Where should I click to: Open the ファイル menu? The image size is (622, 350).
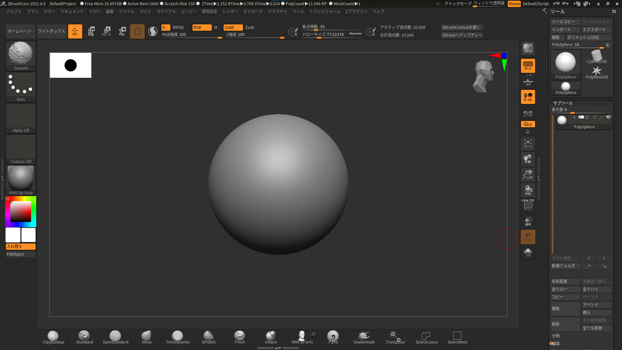tap(126, 11)
